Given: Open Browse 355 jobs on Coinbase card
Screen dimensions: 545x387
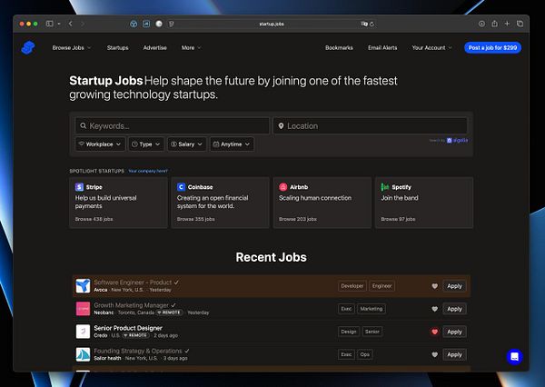Looking at the screenshot, I should point(195,219).
